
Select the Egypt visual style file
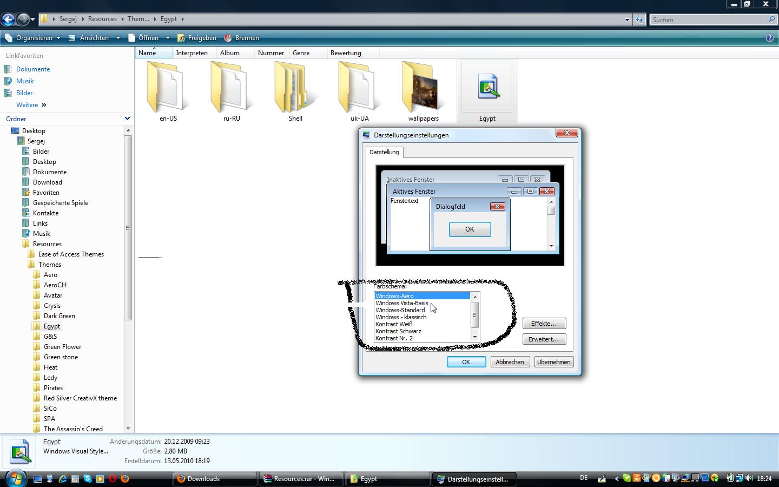(487, 91)
